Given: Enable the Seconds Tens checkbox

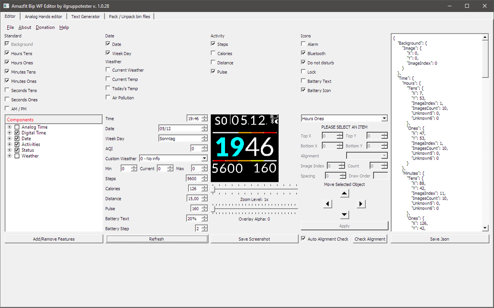Looking at the screenshot, I should (7, 90).
